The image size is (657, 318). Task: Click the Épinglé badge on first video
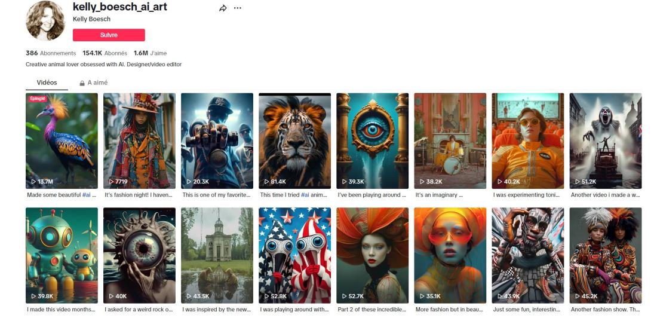click(38, 99)
